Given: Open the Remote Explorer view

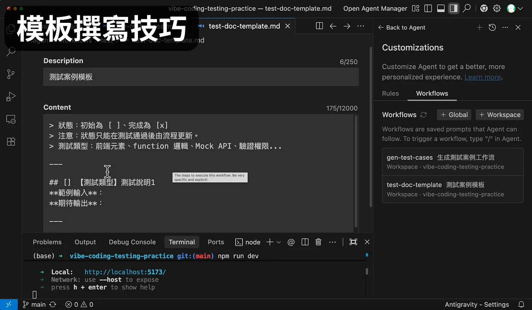Looking at the screenshot, I should click(11, 119).
